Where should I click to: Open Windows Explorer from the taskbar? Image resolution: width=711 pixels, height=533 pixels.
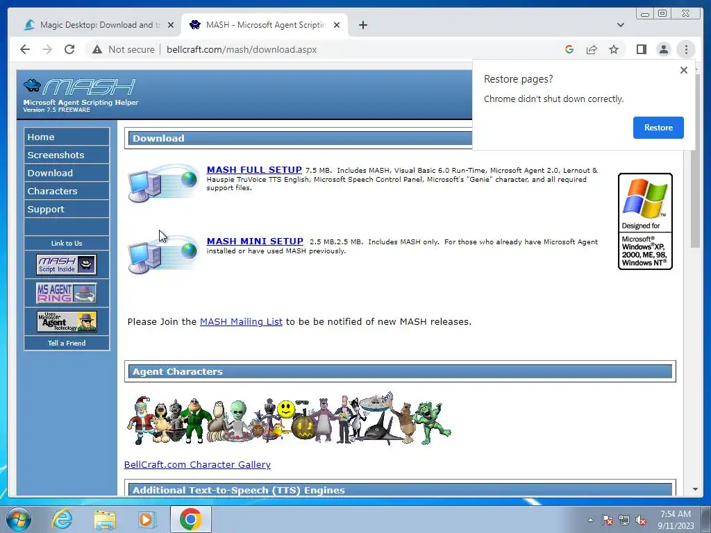click(105, 519)
